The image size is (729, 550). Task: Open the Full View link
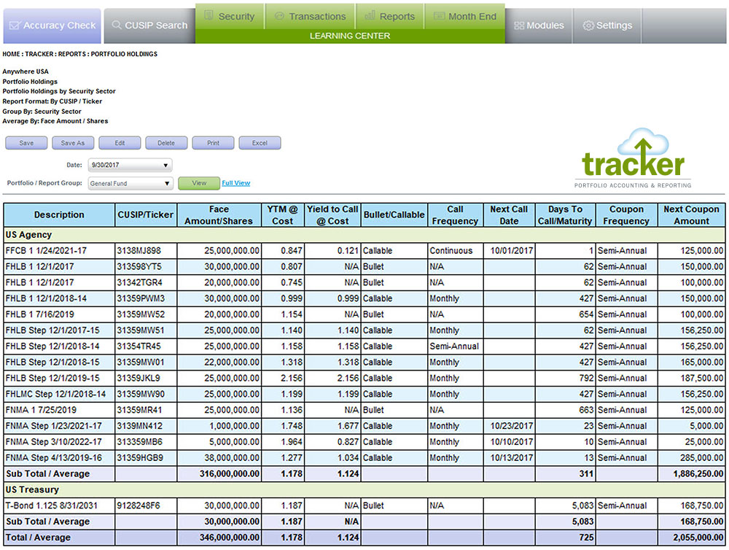(235, 183)
